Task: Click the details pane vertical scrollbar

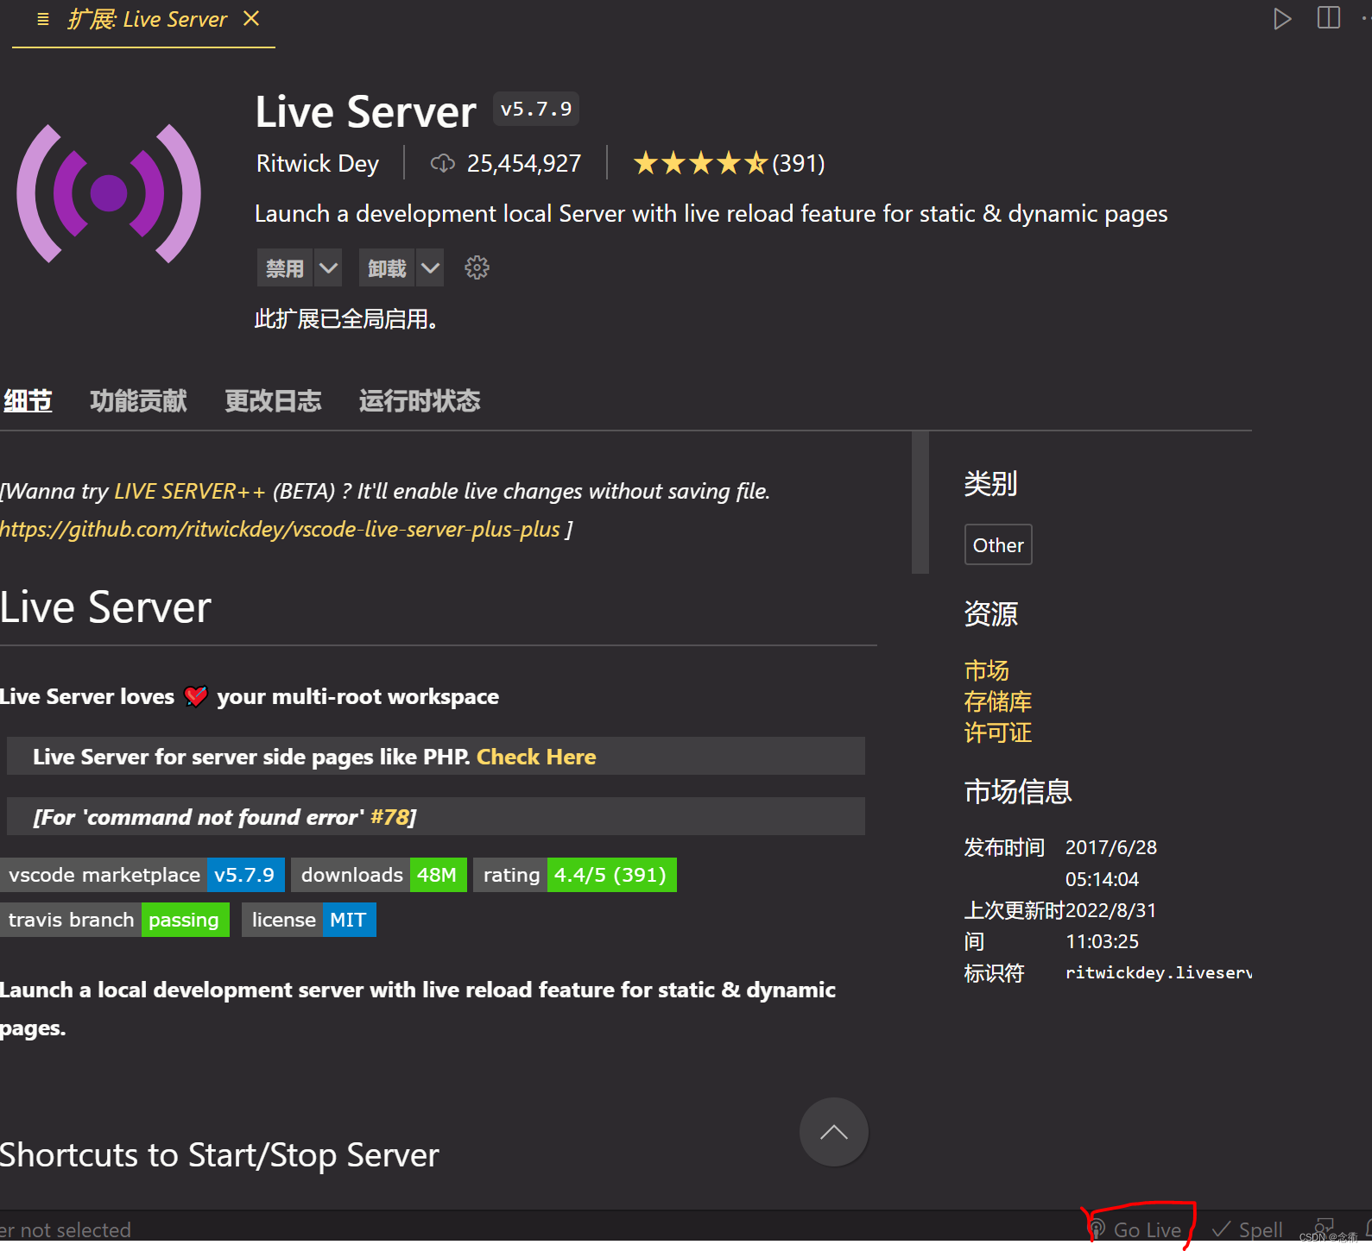Action: coord(920,502)
